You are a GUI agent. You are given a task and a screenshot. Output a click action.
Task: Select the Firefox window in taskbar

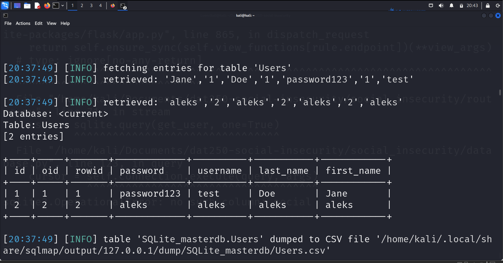(113, 6)
